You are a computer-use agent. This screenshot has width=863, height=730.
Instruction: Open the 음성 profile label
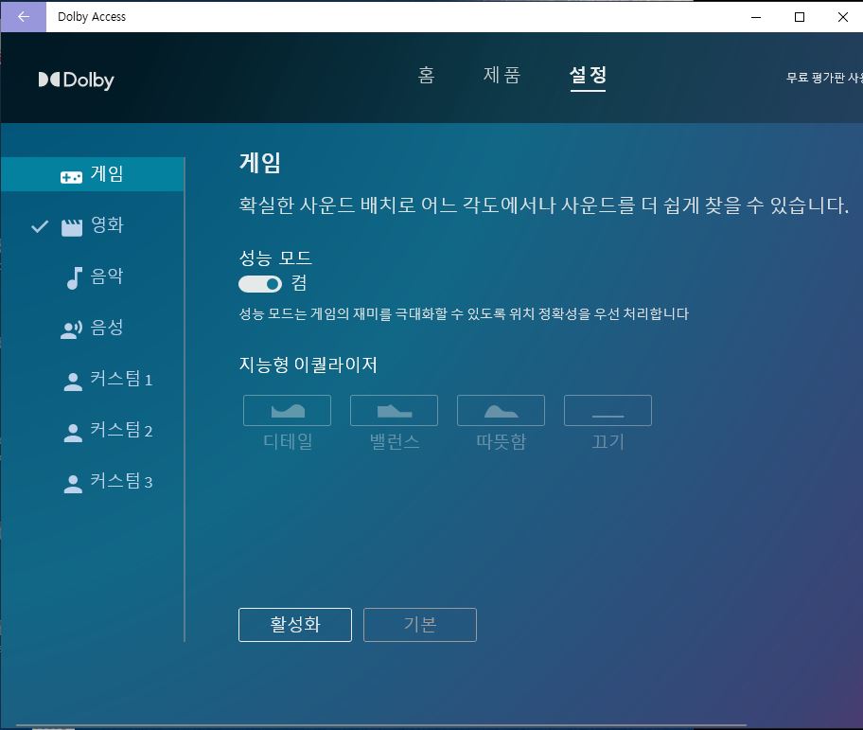[107, 328]
